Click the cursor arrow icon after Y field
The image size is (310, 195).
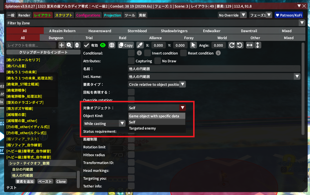click(193, 45)
